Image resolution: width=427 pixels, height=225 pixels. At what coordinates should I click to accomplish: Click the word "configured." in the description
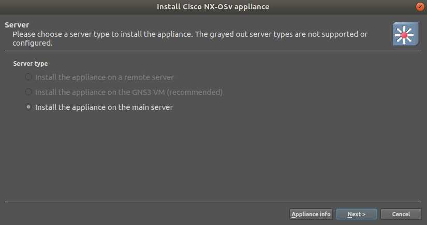32,44
